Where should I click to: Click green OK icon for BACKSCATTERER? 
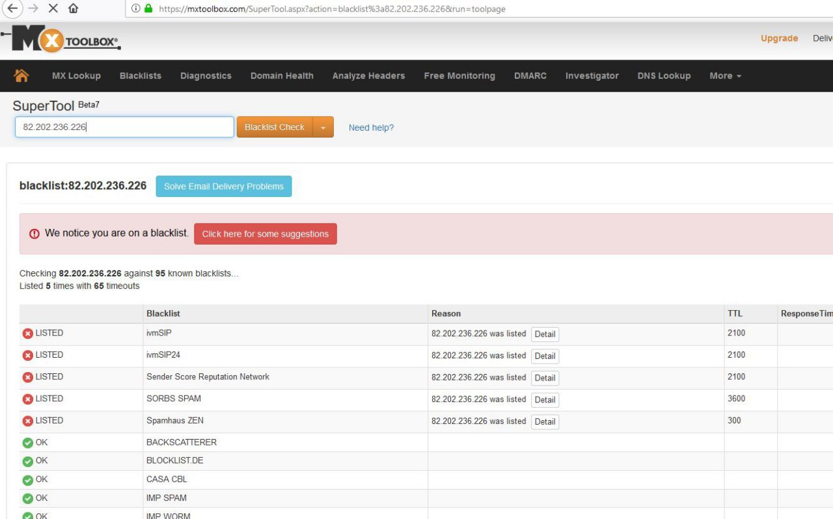[28, 443]
